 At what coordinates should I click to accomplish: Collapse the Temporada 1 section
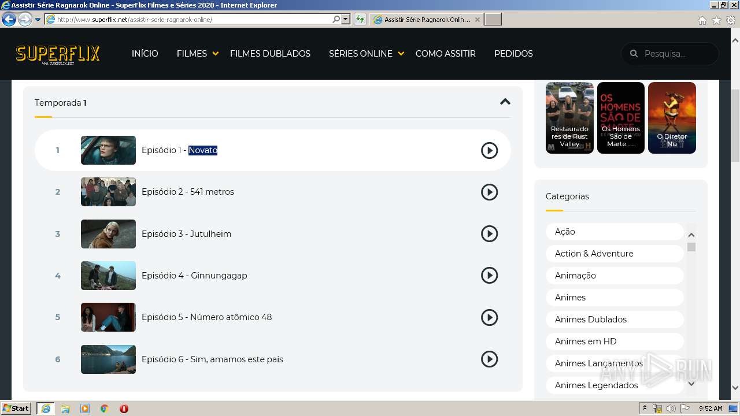click(505, 102)
